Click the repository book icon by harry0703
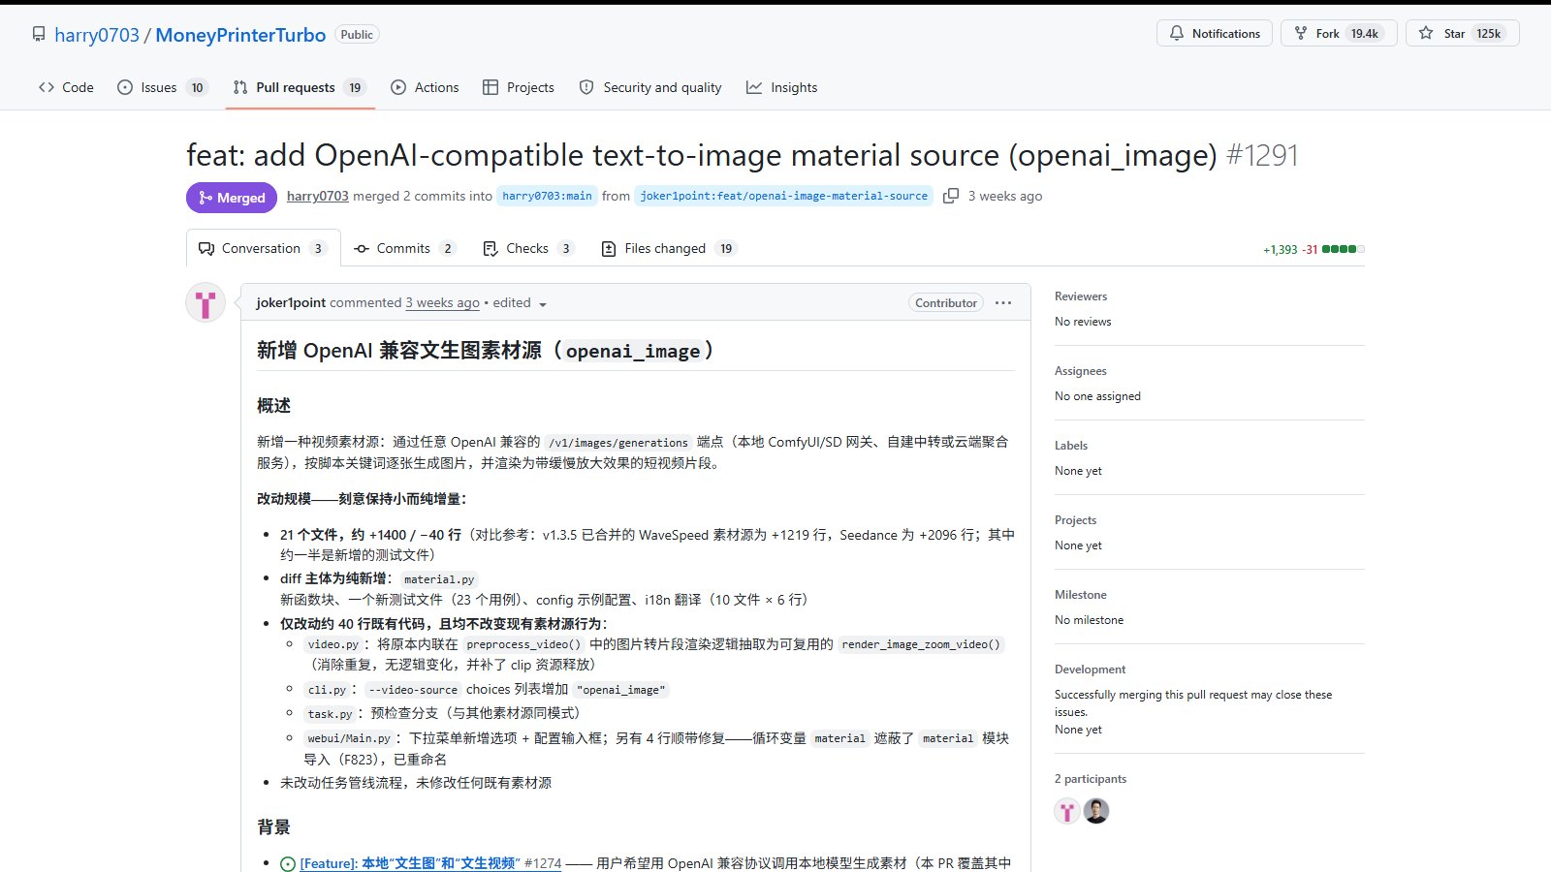1551x872 pixels. coord(39,34)
